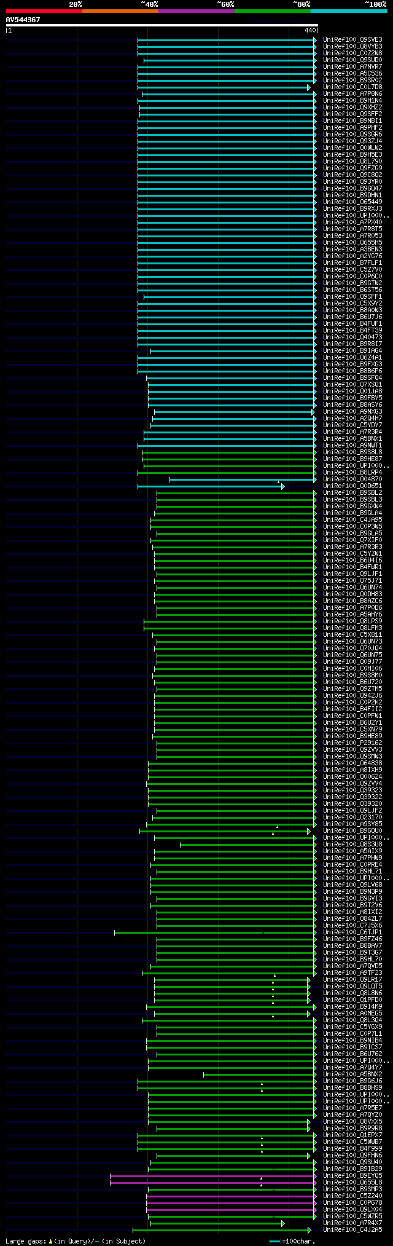Select label UniRef100_A2YG76
393x1246 pixels.
(352, 256)
